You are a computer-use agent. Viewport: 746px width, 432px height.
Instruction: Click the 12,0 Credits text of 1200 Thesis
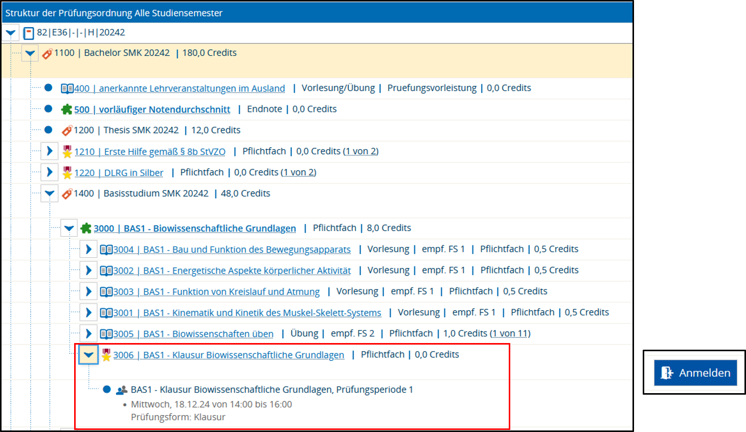pos(216,130)
